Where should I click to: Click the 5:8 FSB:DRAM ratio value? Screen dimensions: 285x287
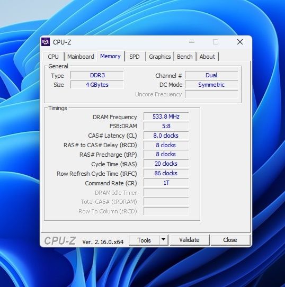point(166,126)
